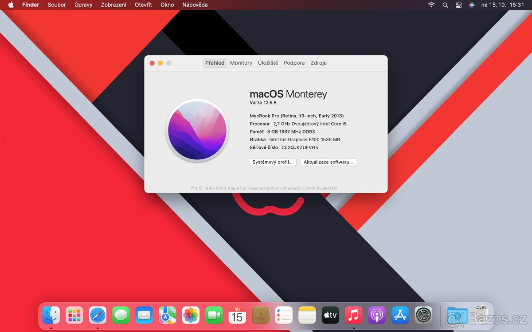This screenshot has width=532, height=332.
Task: Click the Systémový profil button
Action: [x=273, y=162]
